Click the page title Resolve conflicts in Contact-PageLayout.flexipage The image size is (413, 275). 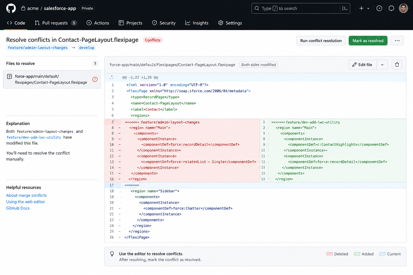click(72, 40)
